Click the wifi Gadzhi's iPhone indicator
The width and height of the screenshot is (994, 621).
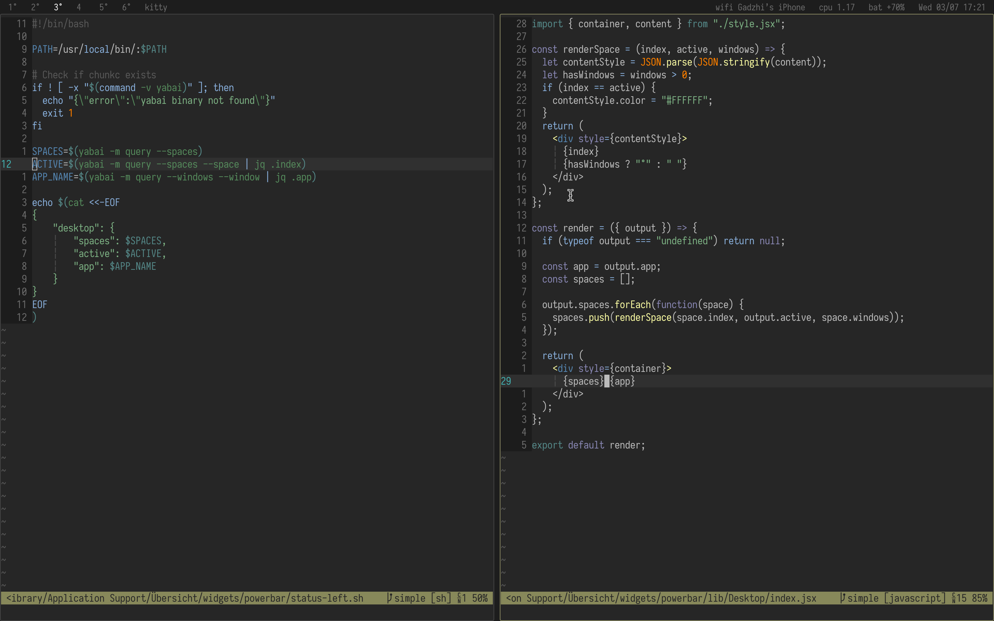(x=760, y=7)
